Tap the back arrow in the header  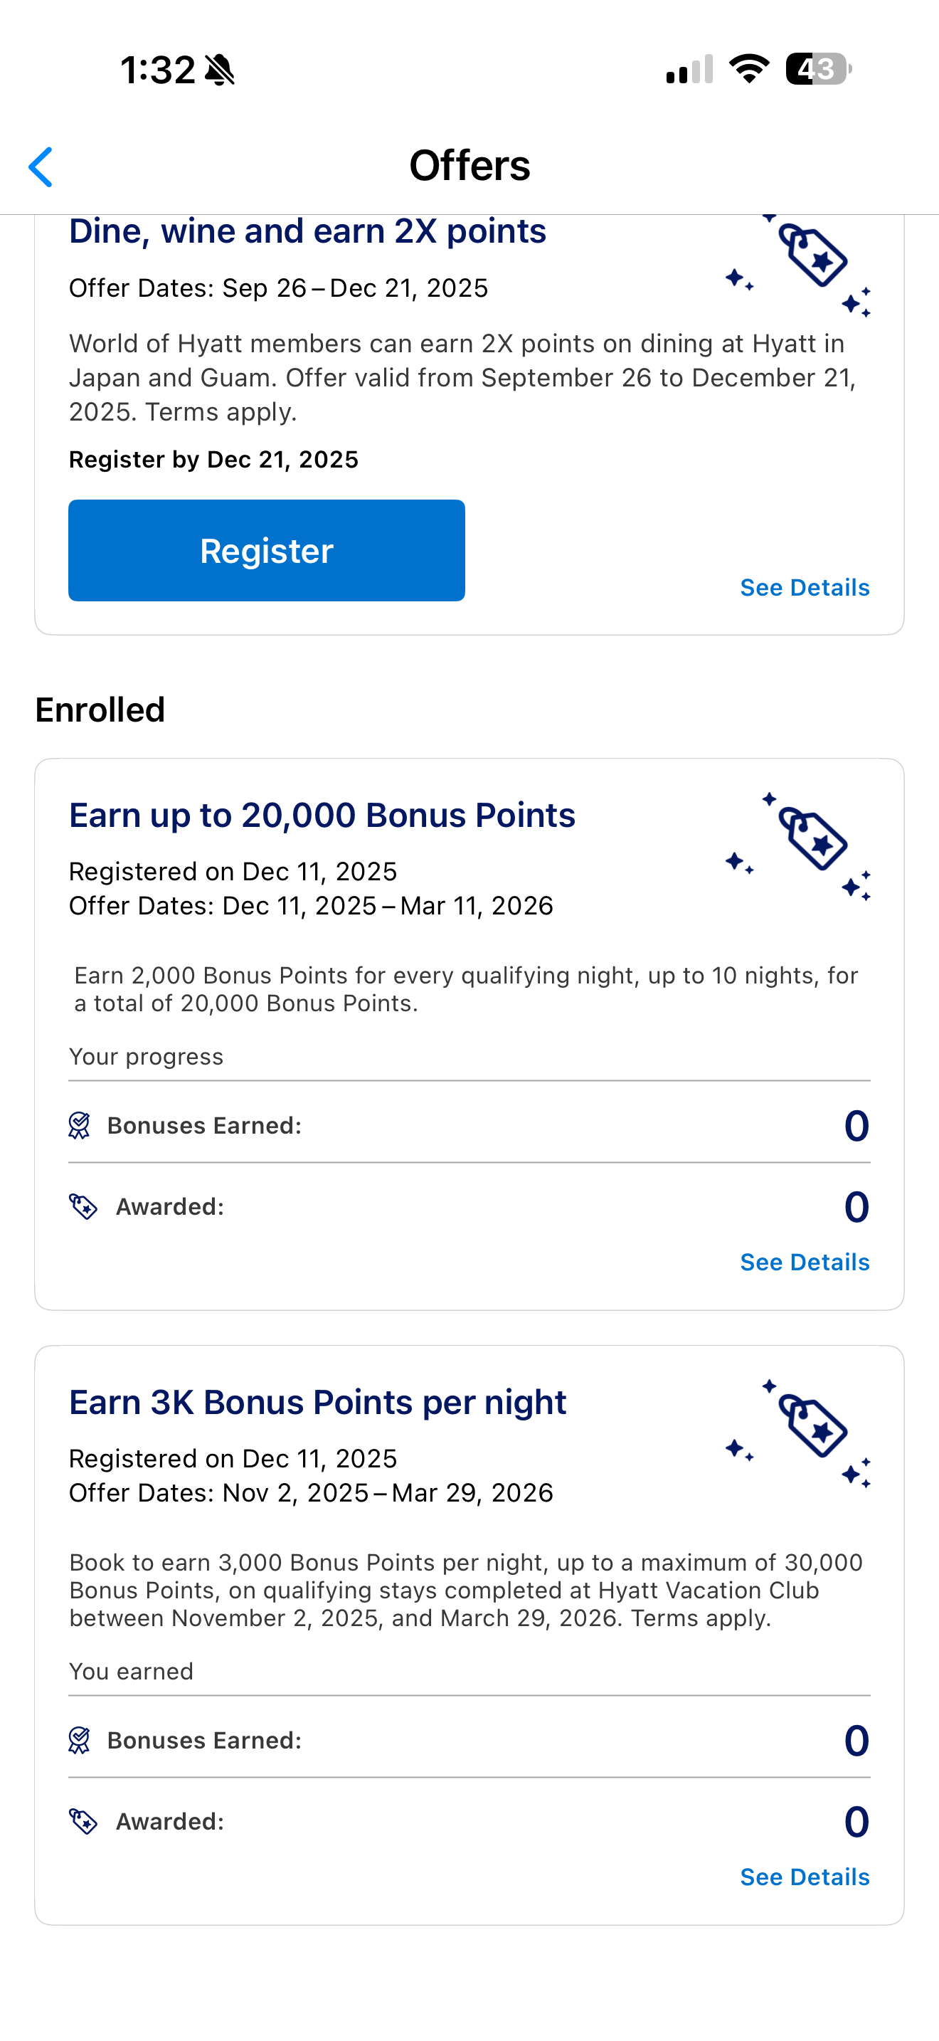point(41,167)
